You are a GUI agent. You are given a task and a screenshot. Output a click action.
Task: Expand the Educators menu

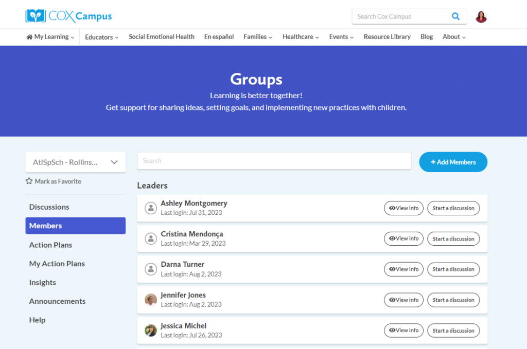tap(101, 37)
